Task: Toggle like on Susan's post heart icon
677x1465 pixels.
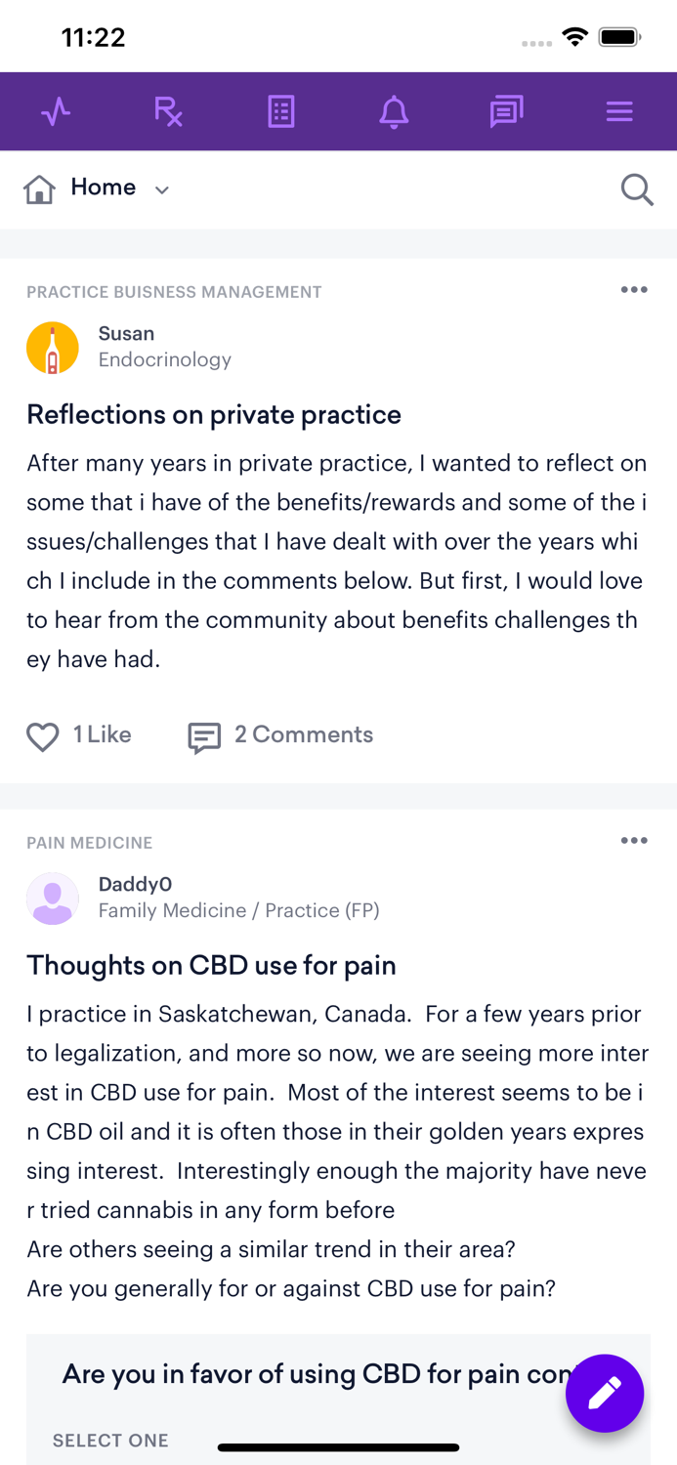Action: click(x=43, y=736)
